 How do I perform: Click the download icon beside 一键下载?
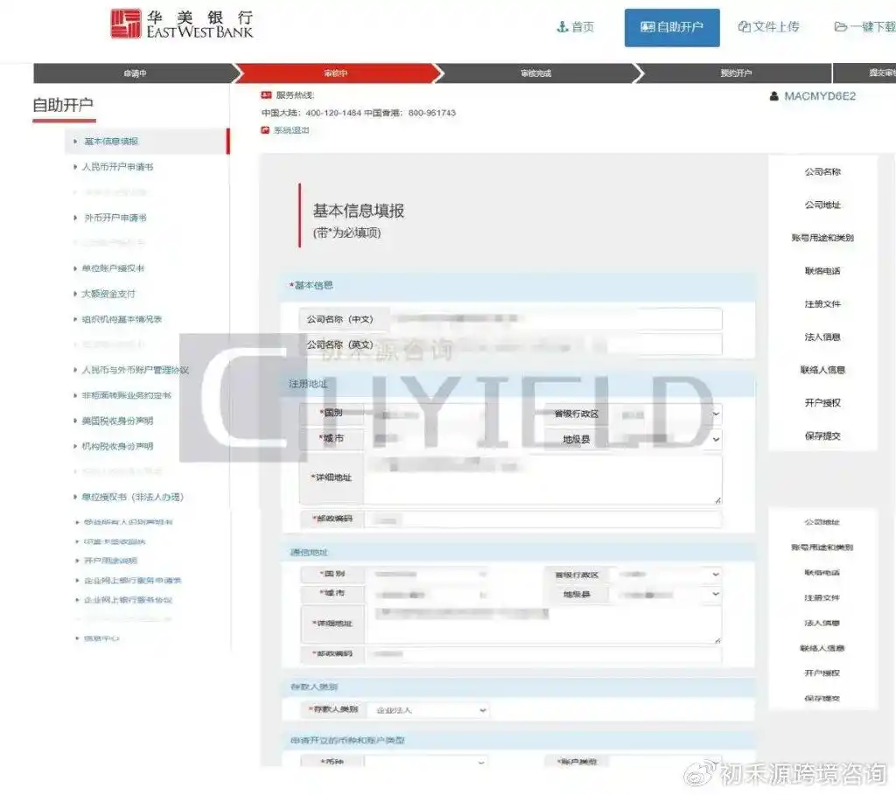pos(842,27)
